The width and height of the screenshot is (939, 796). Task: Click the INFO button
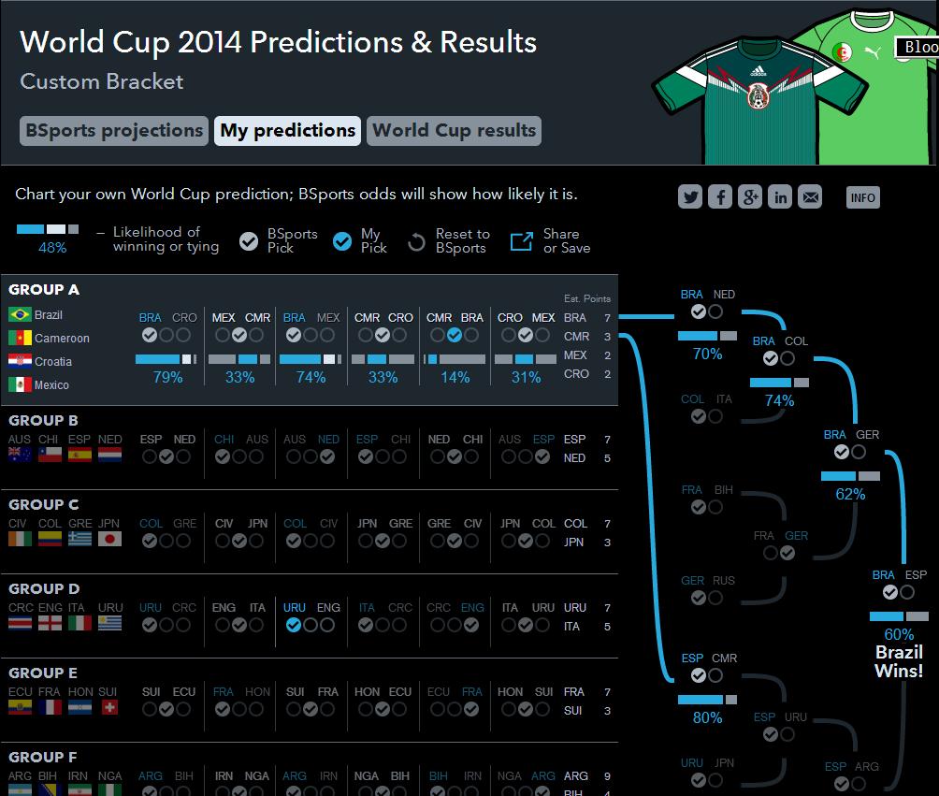[863, 197]
